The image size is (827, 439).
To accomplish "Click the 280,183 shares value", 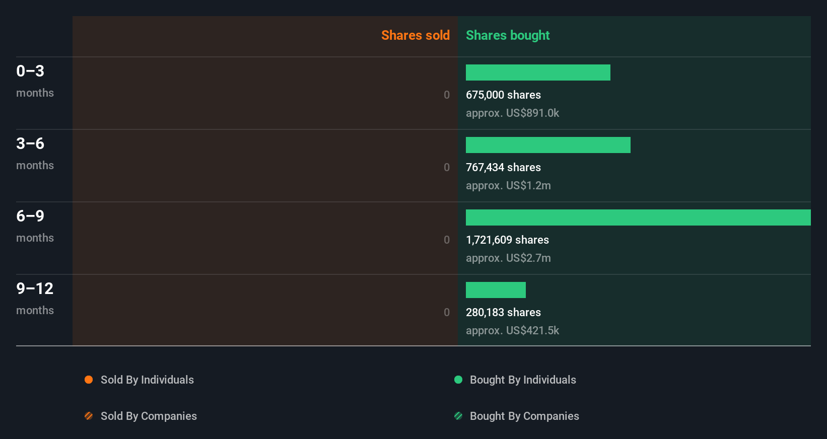I will (x=503, y=312).
